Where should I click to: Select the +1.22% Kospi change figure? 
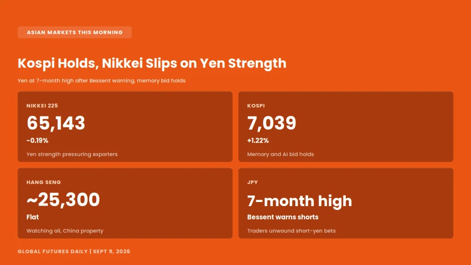[x=258, y=140]
